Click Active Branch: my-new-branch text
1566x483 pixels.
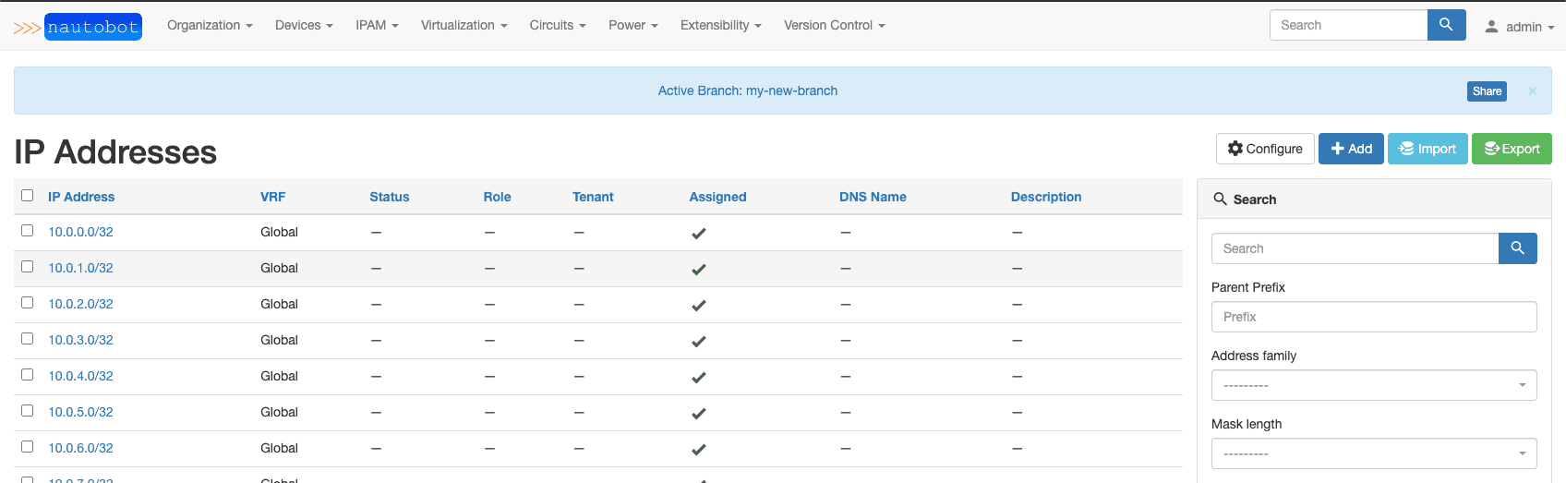coord(748,91)
